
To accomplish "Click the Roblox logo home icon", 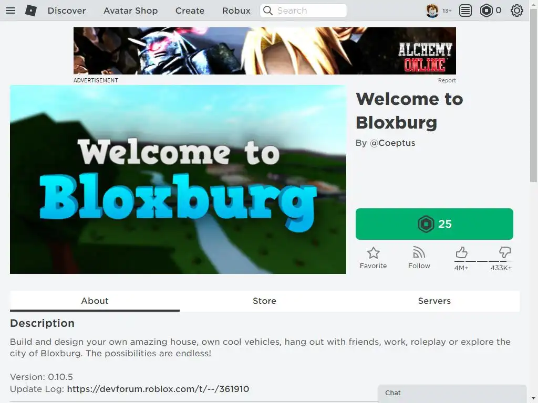I will (x=31, y=10).
